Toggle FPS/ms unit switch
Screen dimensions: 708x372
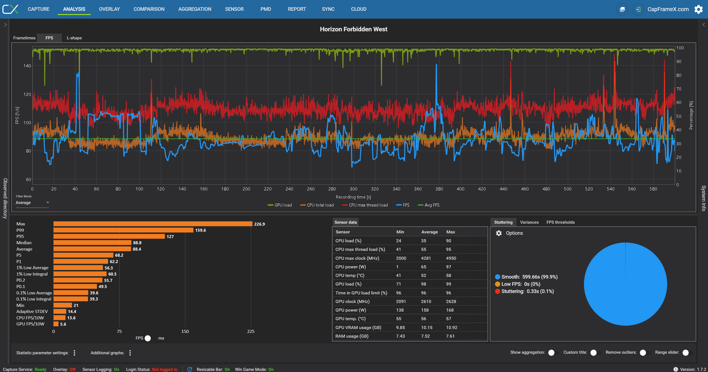coord(150,338)
